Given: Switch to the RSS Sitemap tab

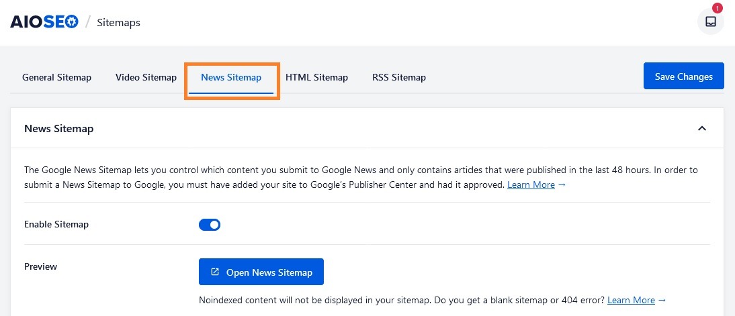Looking at the screenshot, I should [x=399, y=77].
